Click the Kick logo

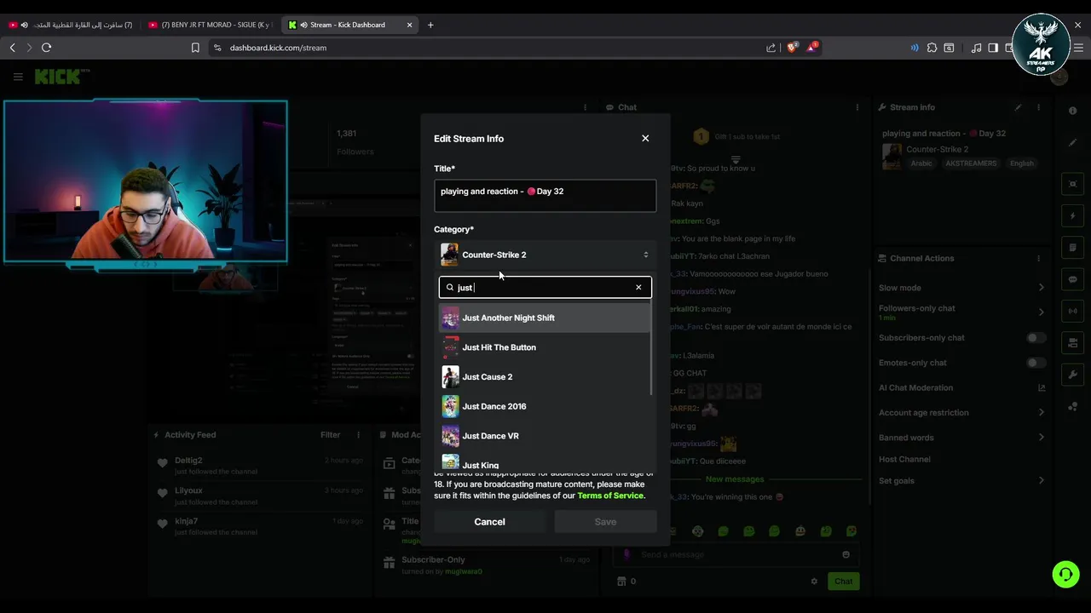pyautogui.click(x=61, y=77)
